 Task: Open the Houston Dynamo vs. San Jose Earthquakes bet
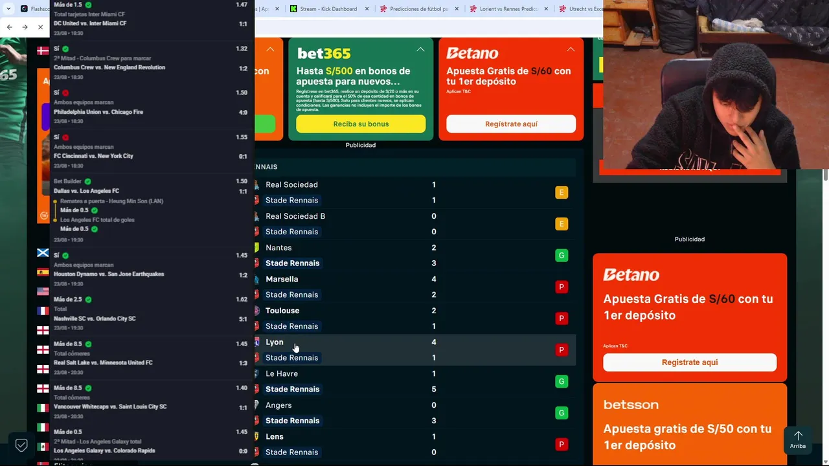[x=109, y=274]
